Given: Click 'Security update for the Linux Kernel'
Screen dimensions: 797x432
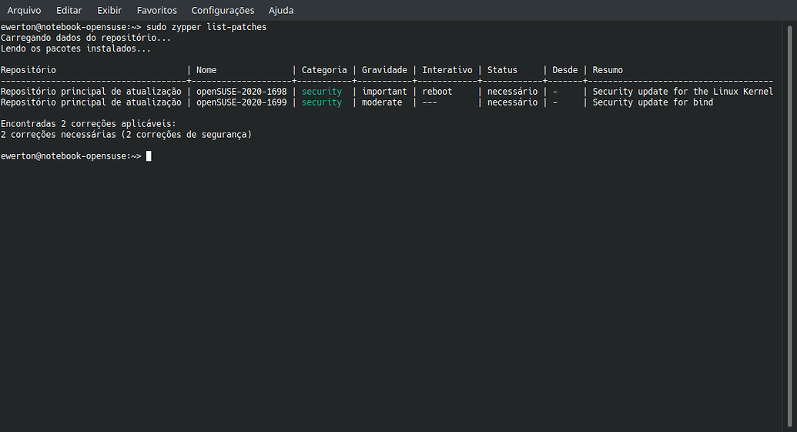Looking at the screenshot, I should [x=682, y=92].
